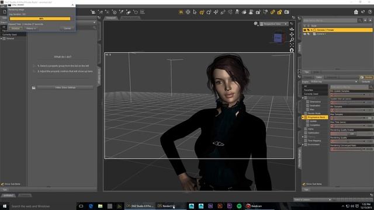Click the home icon at top right
374x210 pixels.
pyautogui.click(x=356, y=12)
